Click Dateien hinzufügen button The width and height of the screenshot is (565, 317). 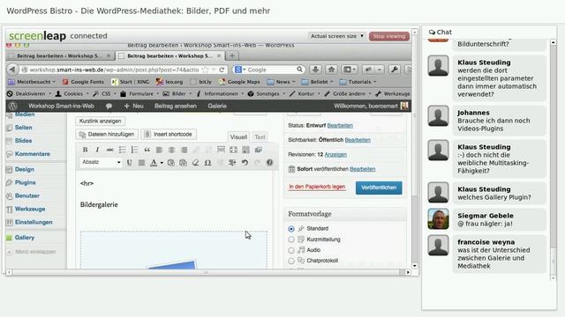(107, 134)
